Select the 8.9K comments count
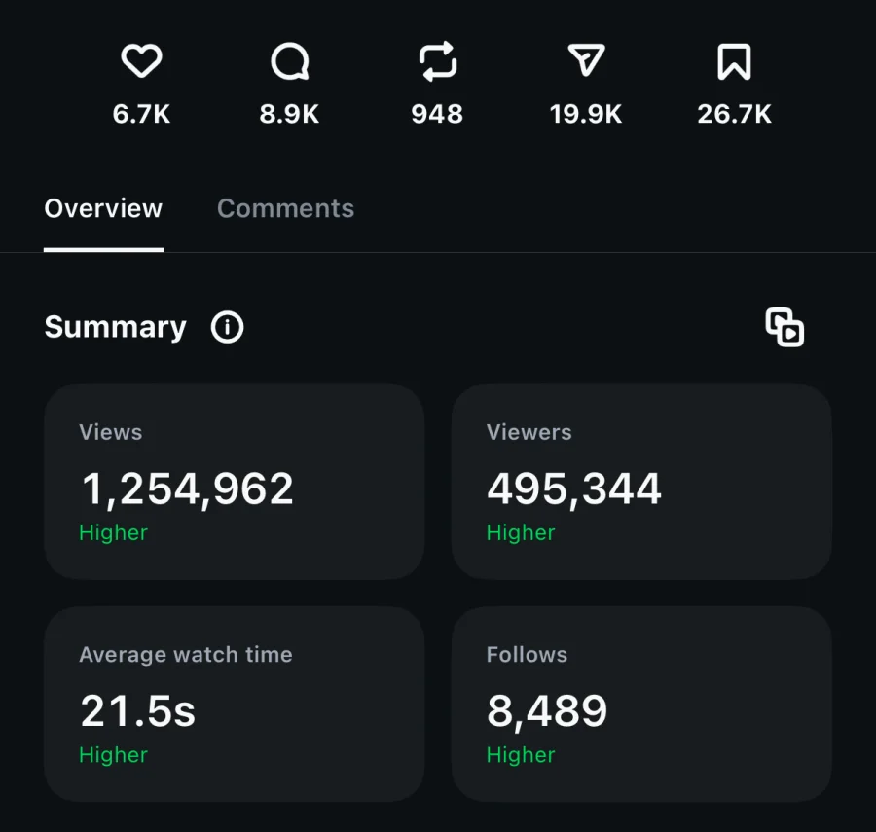Viewport: 876px width, 832px height. [x=289, y=114]
